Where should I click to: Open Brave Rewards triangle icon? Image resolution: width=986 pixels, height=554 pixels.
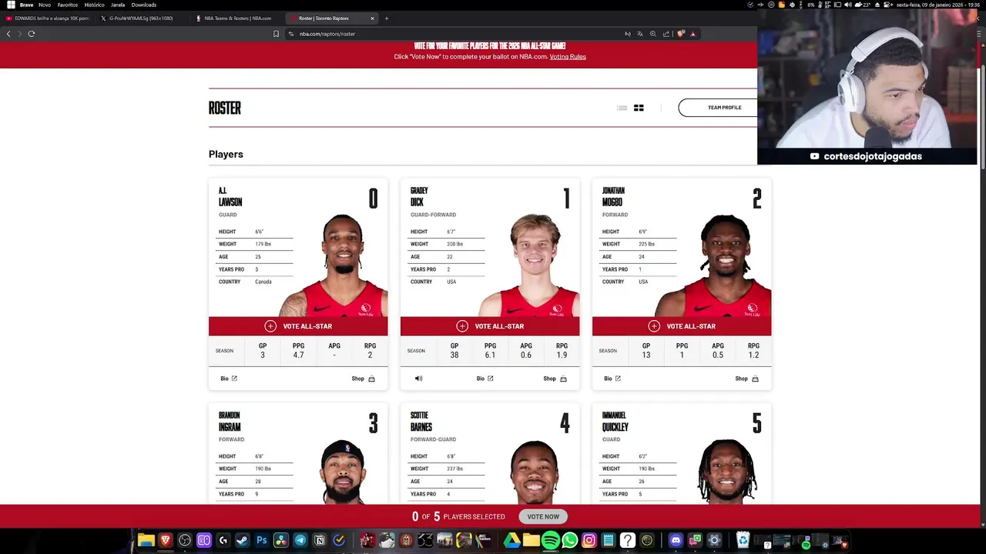click(693, 34)
